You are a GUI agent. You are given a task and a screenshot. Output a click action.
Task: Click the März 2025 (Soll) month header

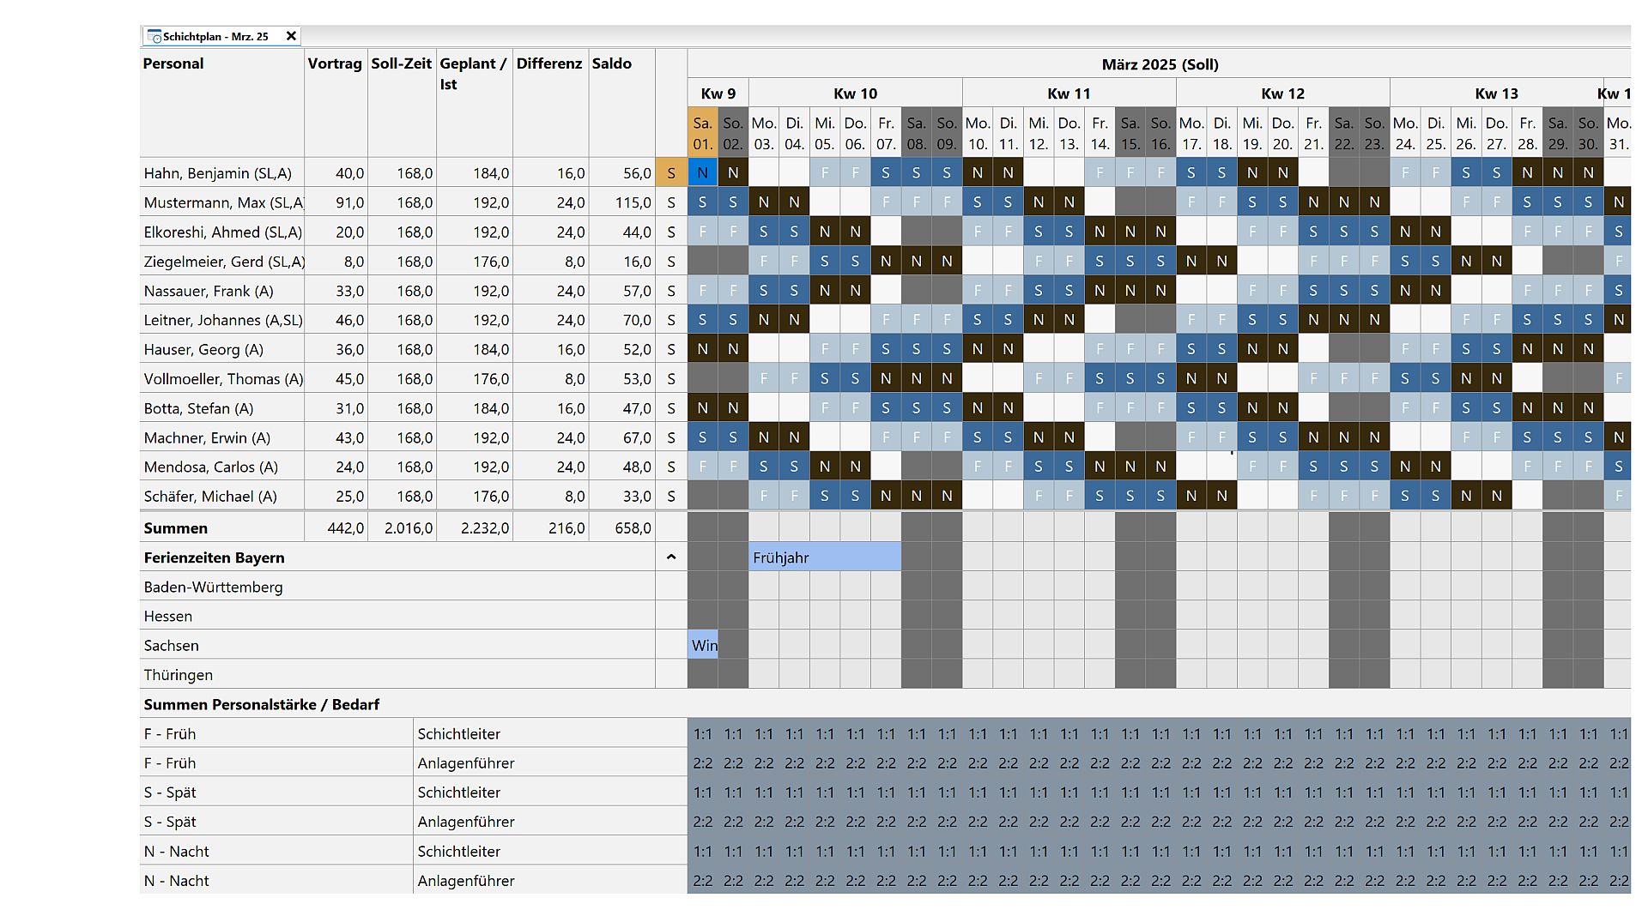[1160, 64]
